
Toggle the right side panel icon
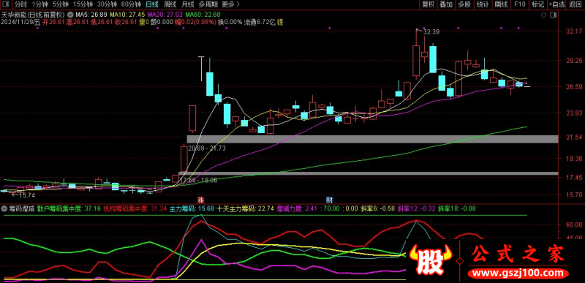click(x=554, y=15)
